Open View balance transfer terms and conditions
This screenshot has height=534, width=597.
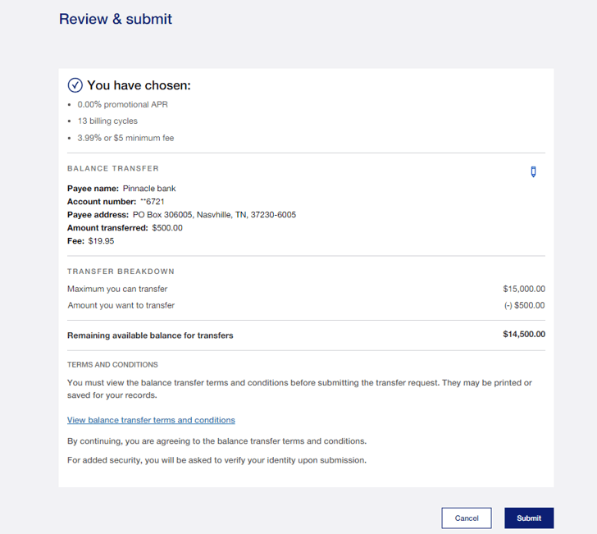tap(151, 420)
